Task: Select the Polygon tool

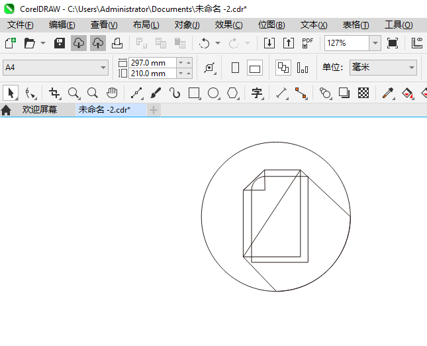Action: point(232,93)
